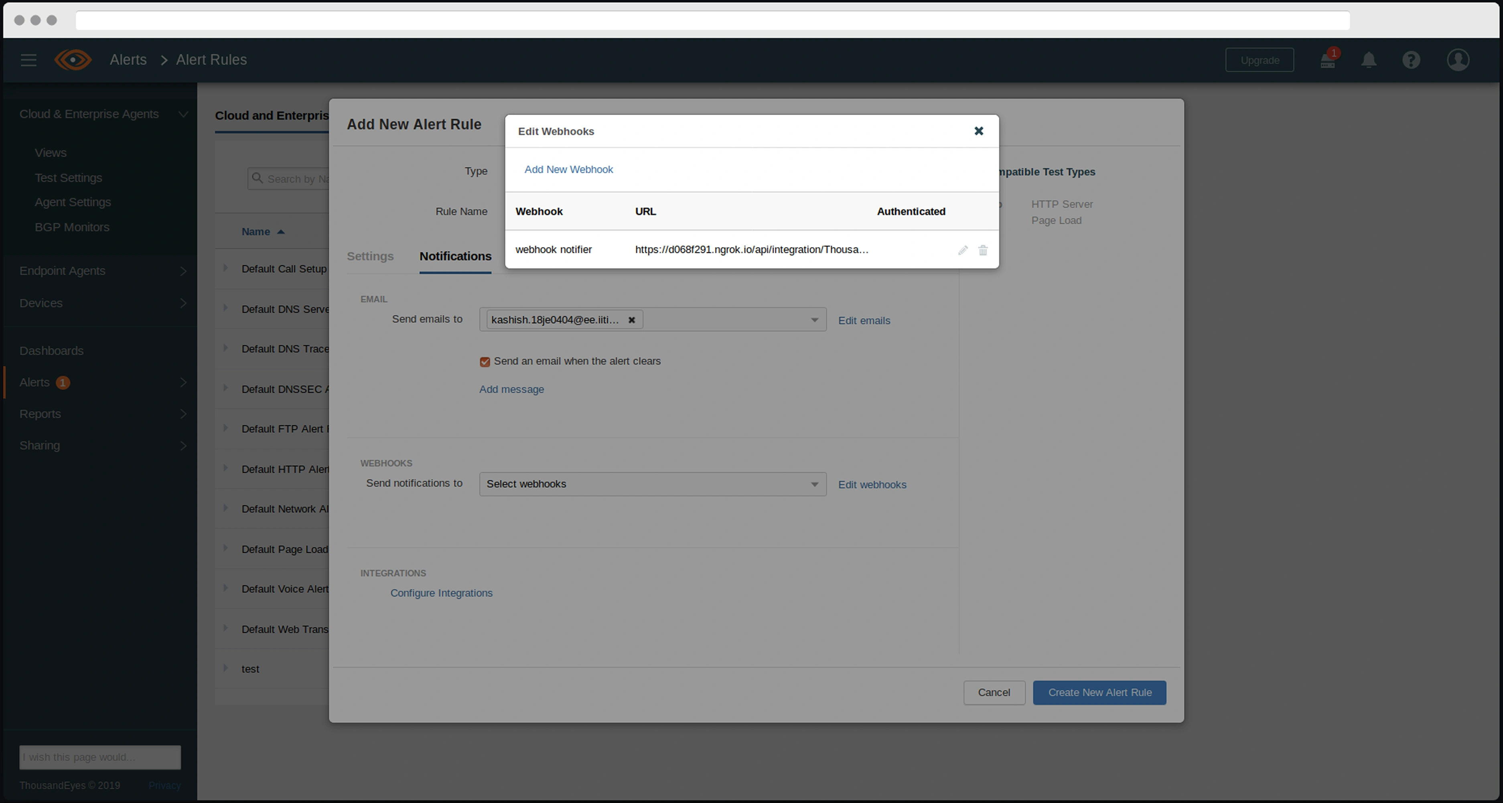1503x803 pixels.
Task: Open the help question mark icon
Action: (x=1411, y=60)
